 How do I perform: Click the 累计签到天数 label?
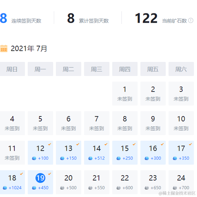94,21
